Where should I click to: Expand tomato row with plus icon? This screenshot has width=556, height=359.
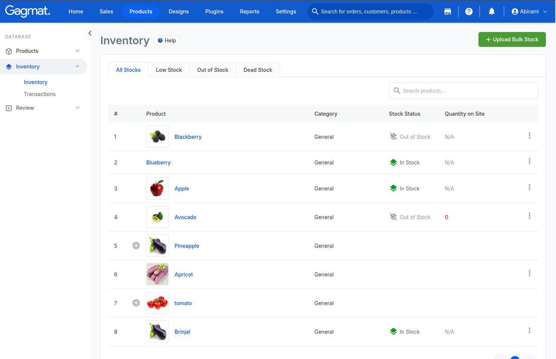pyautogui.click(x=136, y=303)
